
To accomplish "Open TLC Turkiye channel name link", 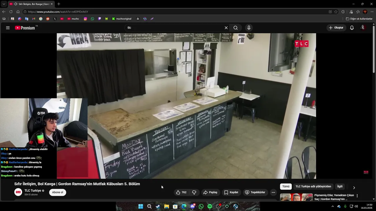I will click(x=33, y=190).
